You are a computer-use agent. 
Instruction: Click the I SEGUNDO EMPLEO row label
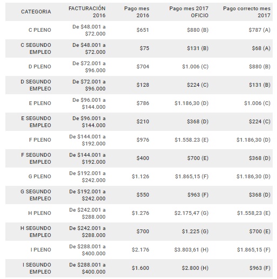[x=37, y=268]
